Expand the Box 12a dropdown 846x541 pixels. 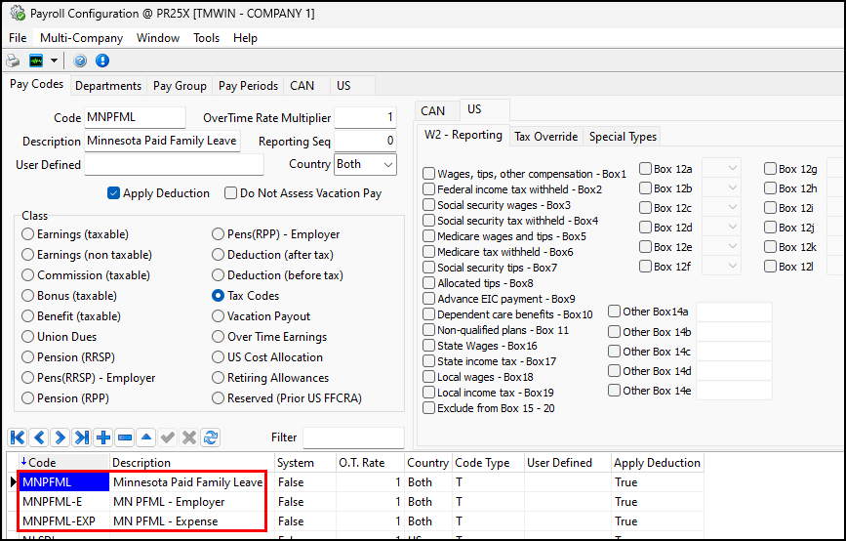(733, 168)
